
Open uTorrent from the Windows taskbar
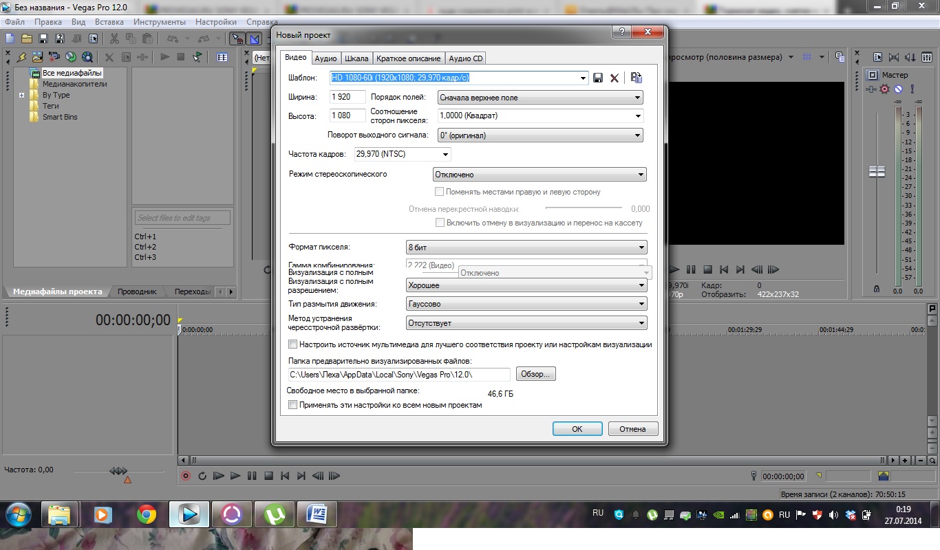(x=275, y=514)
